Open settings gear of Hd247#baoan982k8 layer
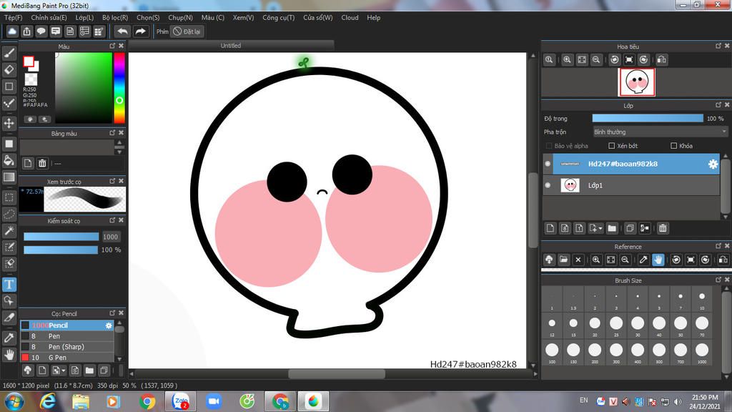 click(713, 164)
